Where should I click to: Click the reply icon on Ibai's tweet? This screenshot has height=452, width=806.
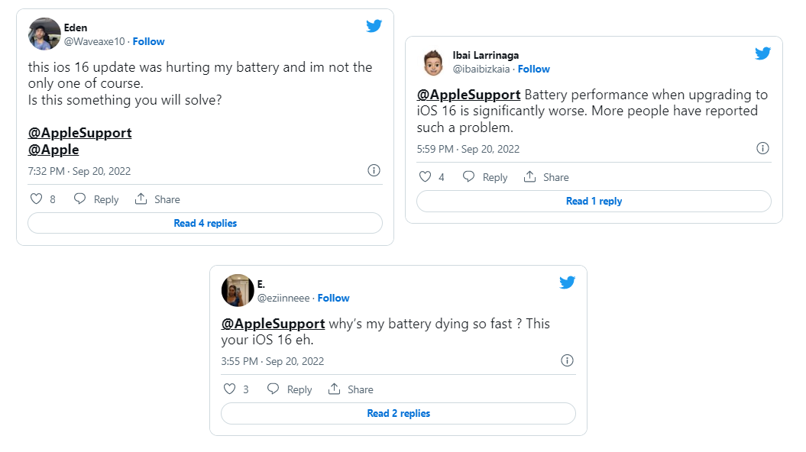tap(468, 176)
